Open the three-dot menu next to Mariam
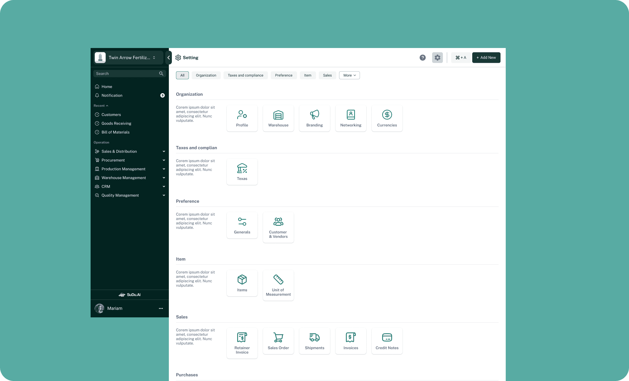This screenshot has height=381, width=629. coord(161,309)
